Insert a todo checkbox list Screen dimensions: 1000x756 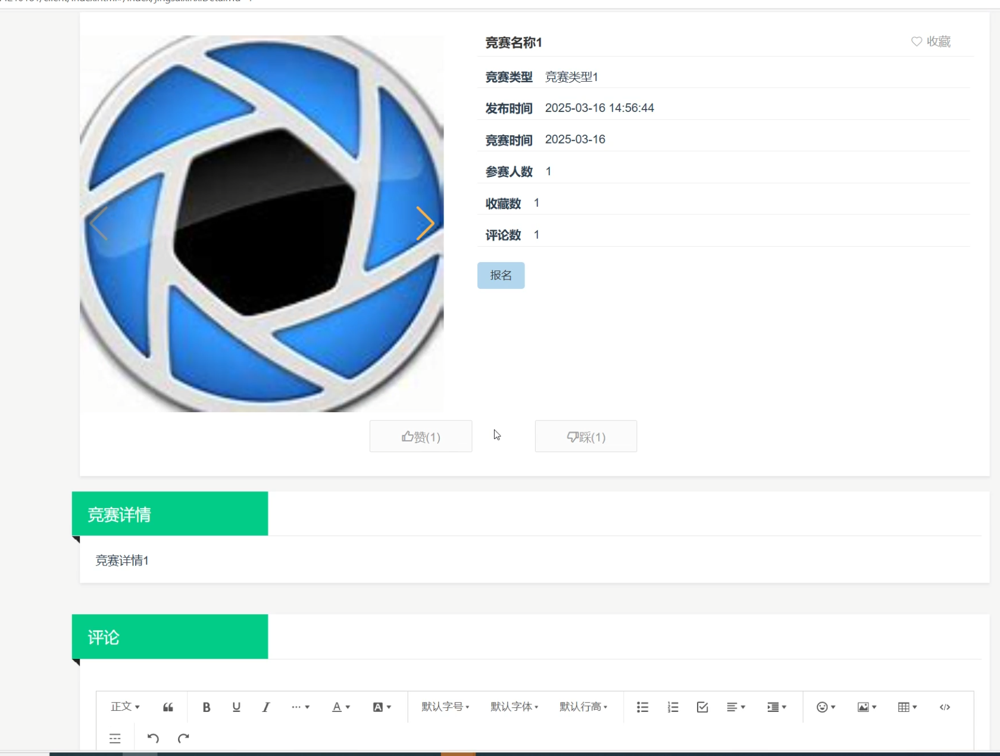(702, 707)
